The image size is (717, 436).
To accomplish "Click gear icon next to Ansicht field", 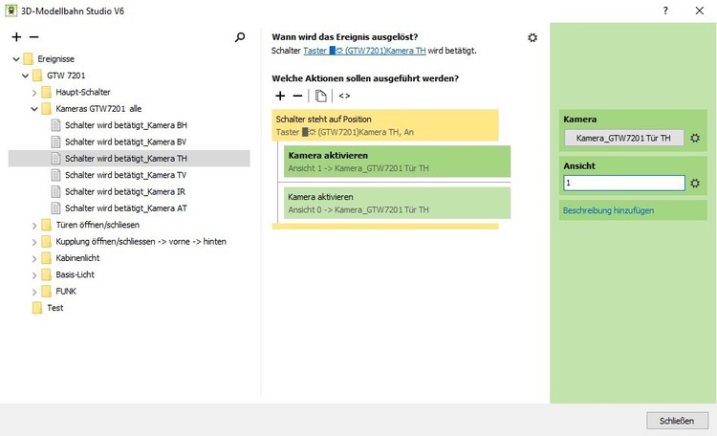I will point(695,184).
